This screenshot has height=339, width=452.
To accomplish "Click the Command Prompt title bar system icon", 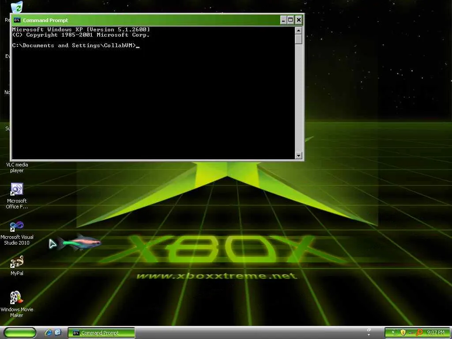I will click(x=17, y=20).
